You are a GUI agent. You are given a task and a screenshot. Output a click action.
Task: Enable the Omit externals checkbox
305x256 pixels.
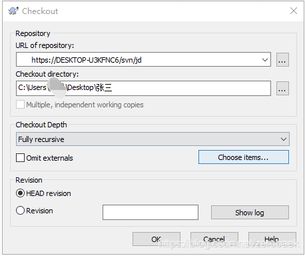(20, 158)
